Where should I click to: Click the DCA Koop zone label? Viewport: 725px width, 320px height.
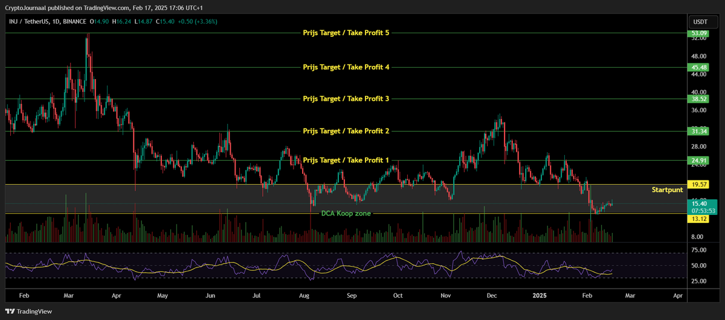coord(346,213)
